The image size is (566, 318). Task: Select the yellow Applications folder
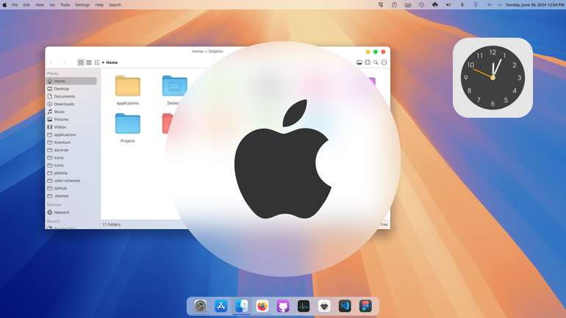pyautogui.click(x=128, y=86)
